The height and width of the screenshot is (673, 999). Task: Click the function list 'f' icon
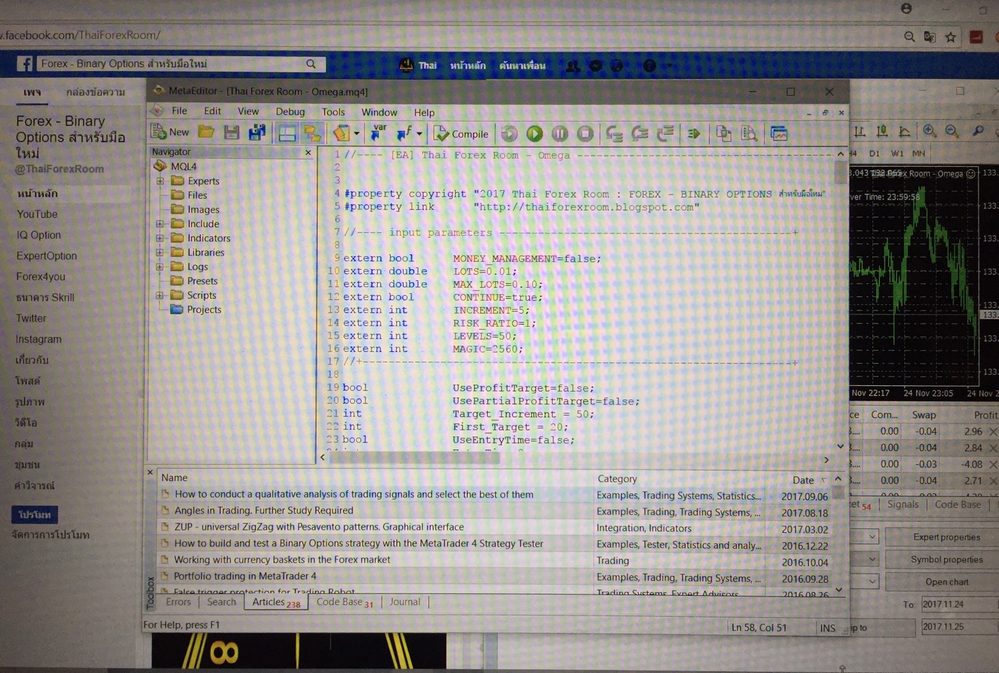[405, 133]
